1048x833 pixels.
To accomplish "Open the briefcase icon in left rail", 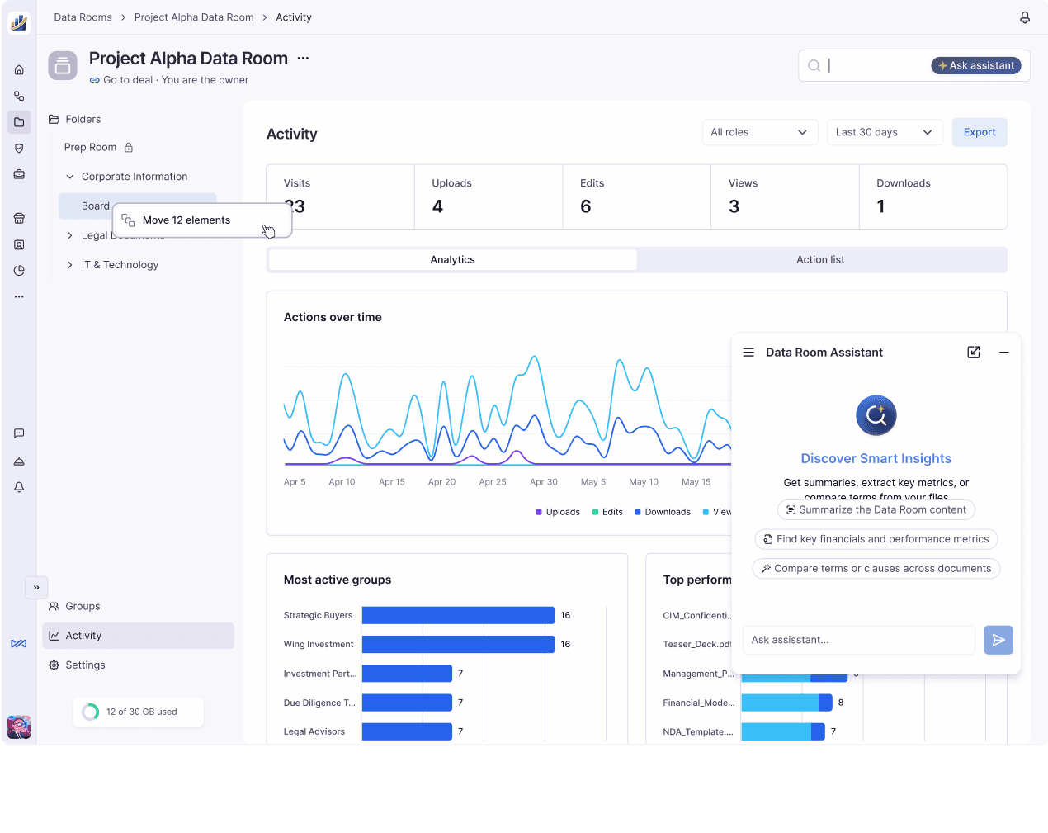I will click(x=19, y=174).
